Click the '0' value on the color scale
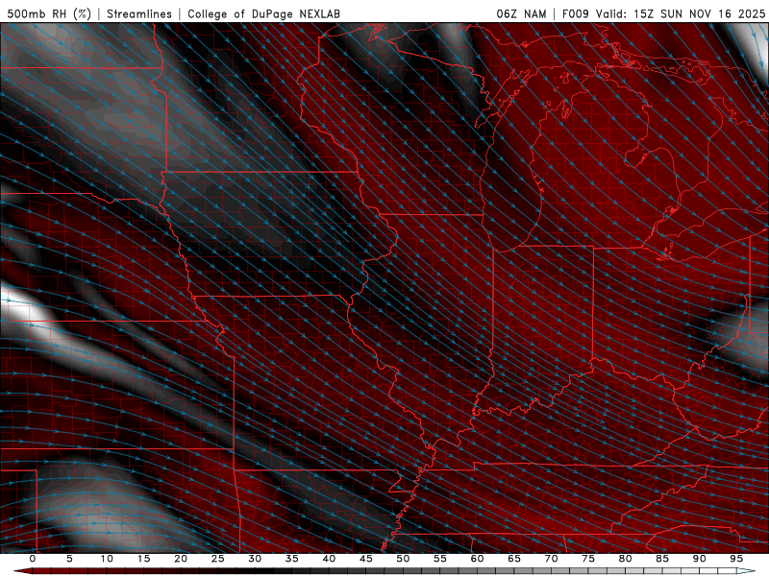The height and width of the screenshot is (576, 769). (x=33, y=559)
